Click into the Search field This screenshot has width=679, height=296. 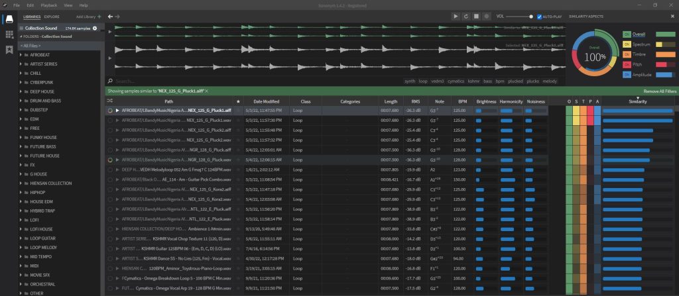[x=258, y=81]
